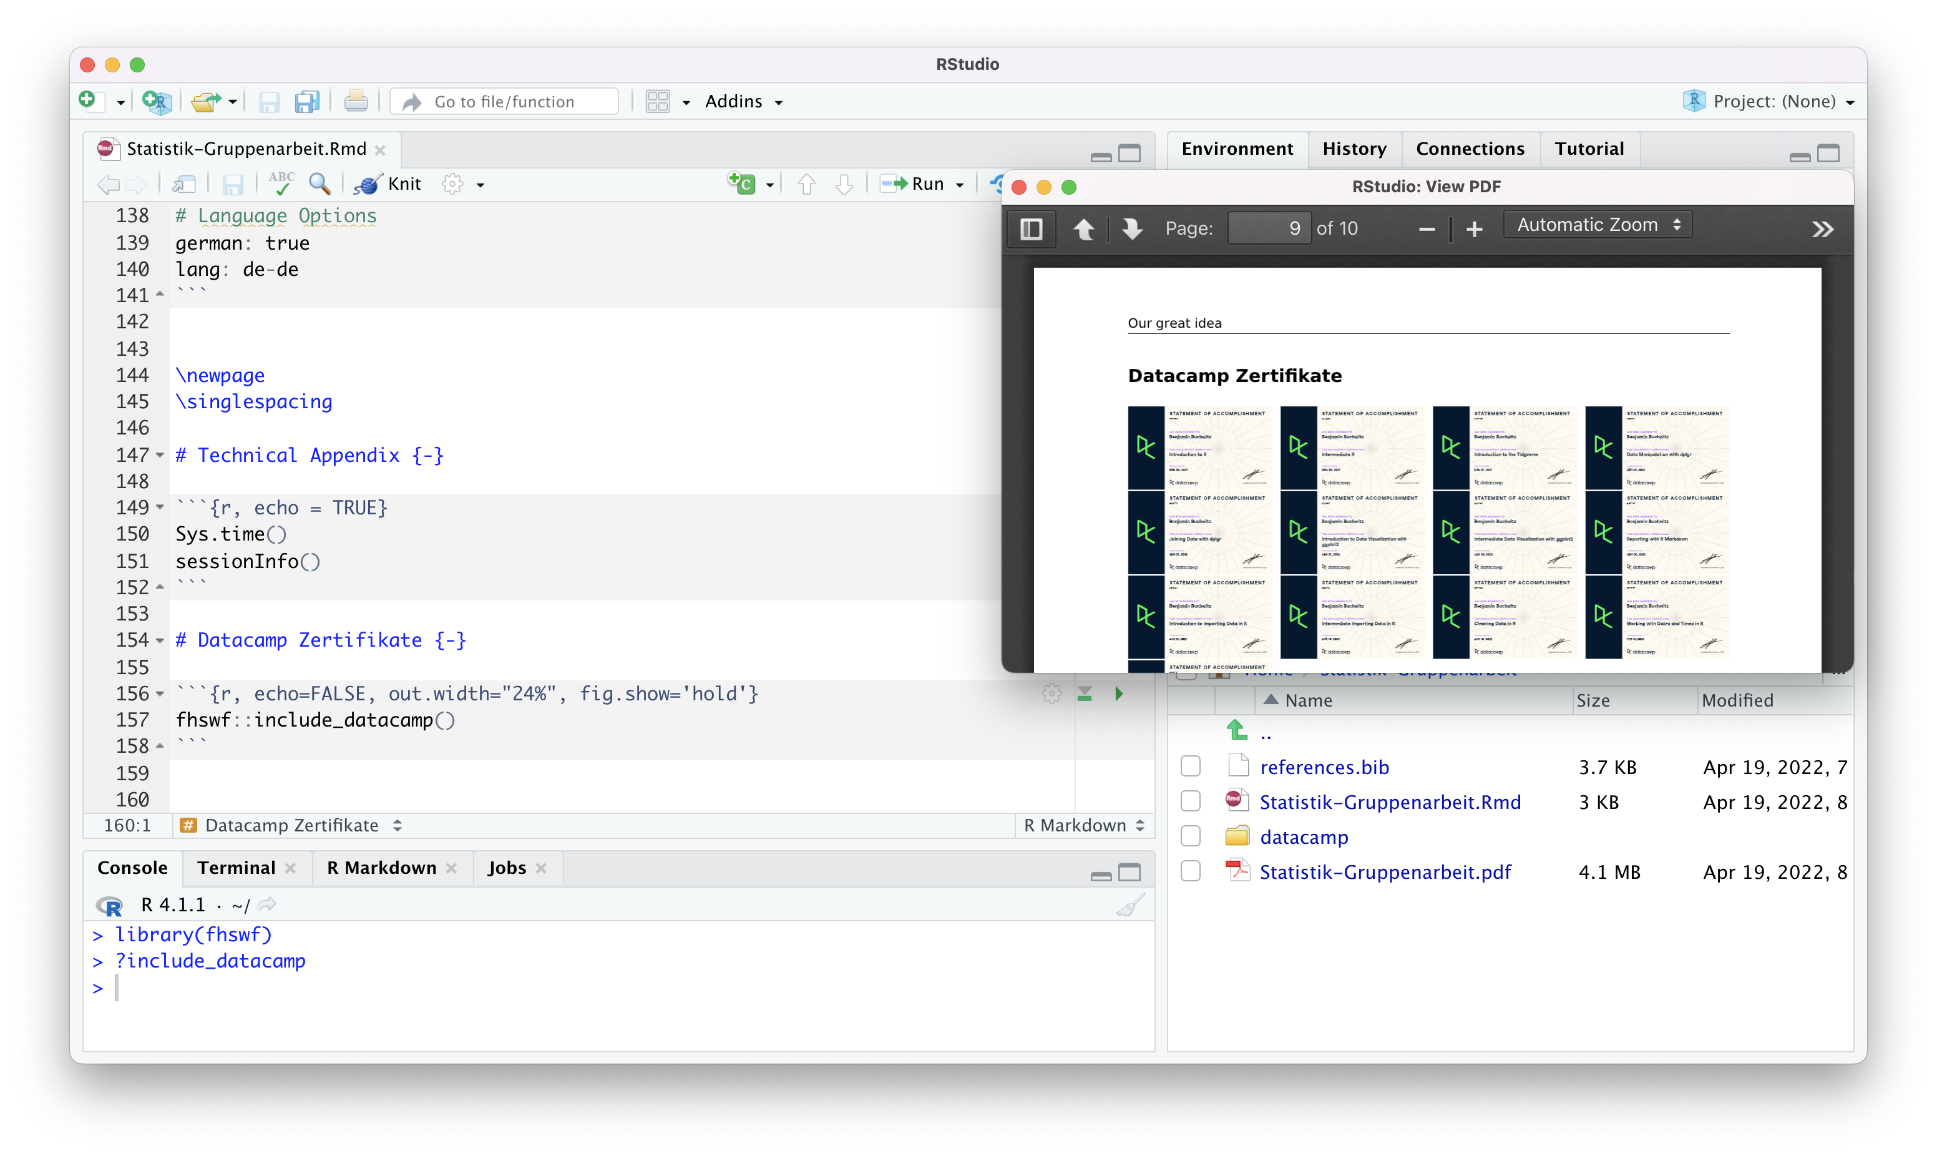Click the workspace panes grid icon
The width and height of the screenshot is (1937, 1156).
pos(658,101)
